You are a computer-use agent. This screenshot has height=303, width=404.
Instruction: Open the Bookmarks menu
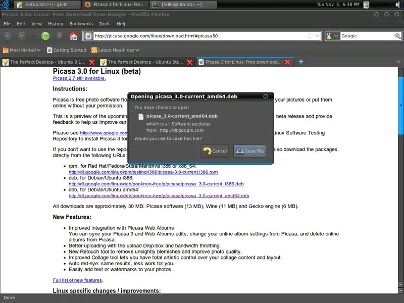tap(81, 24)
